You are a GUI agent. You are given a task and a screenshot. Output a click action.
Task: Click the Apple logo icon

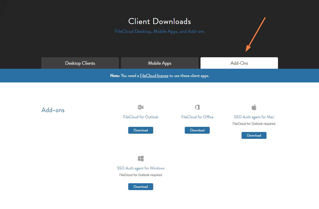pos(254,107)
